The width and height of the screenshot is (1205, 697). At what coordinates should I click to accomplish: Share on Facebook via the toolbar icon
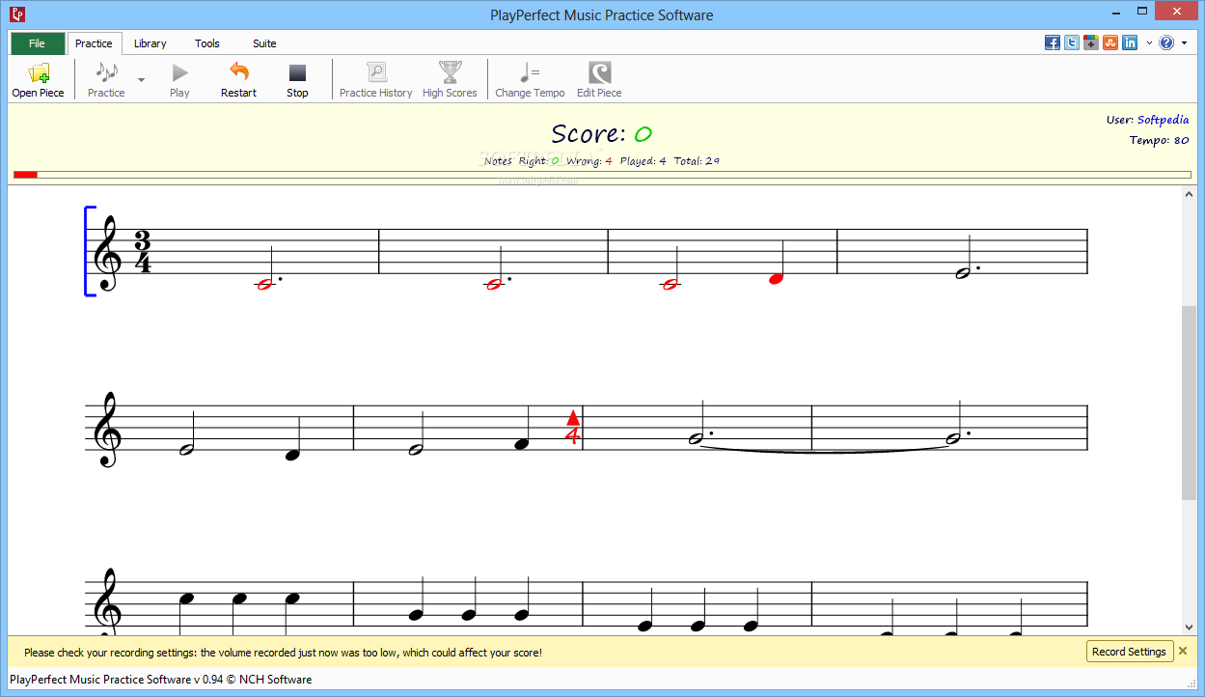pyautogui.click(x=1053, y=42)
